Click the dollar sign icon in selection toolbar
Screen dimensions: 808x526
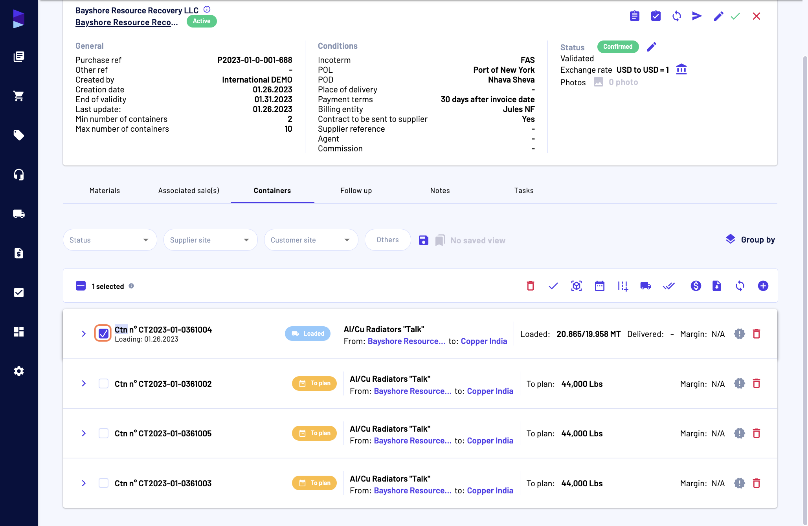click(x=696, y=286)
